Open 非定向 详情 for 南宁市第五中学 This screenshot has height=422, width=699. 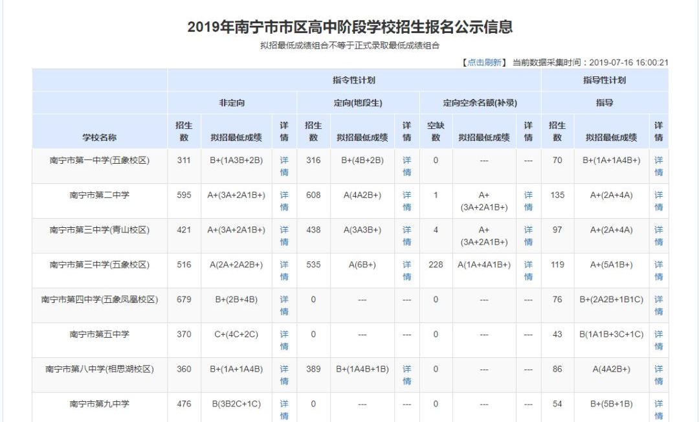point(284,340)
